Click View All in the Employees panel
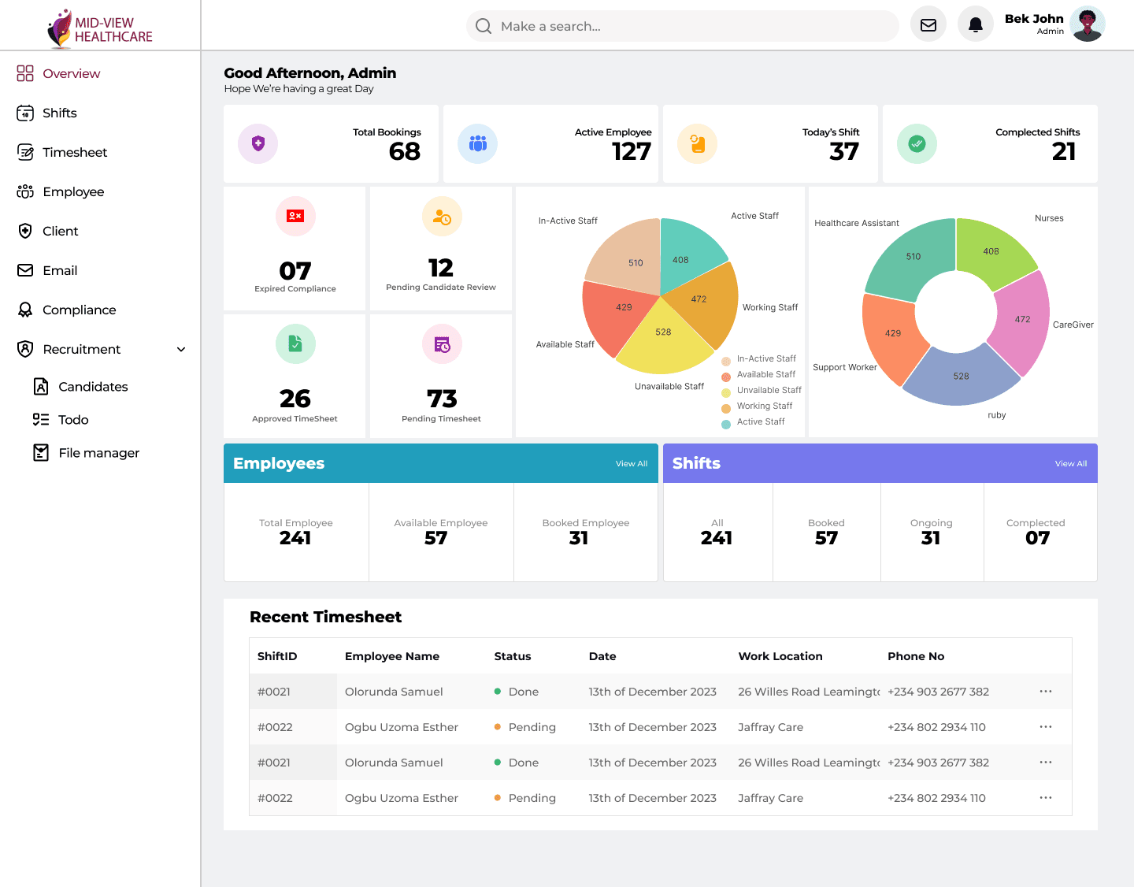 click(x=631, y=463)
